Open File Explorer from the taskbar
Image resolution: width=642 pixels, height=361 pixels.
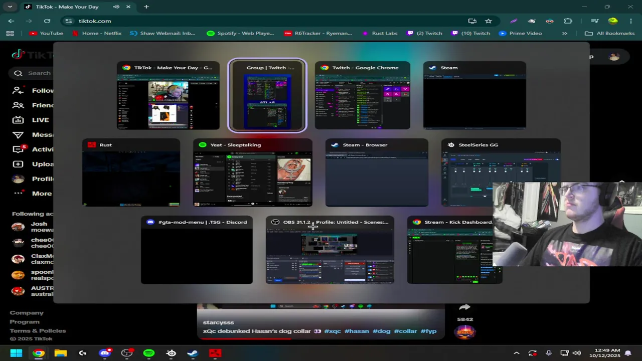(x=61, y=353)
